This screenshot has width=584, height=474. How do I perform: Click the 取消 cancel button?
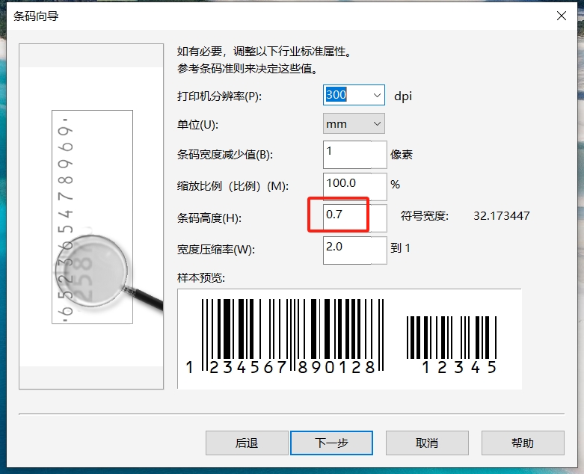pos(427,443)
